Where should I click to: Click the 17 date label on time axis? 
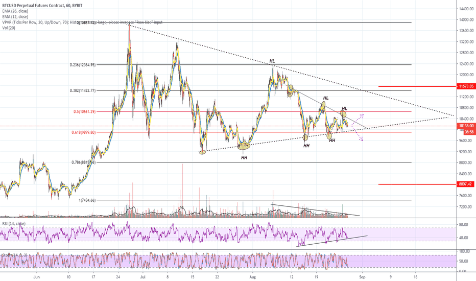93,277
